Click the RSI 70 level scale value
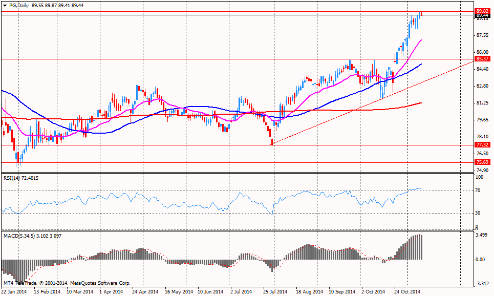 pyautogui.click(x=478, y=191)
